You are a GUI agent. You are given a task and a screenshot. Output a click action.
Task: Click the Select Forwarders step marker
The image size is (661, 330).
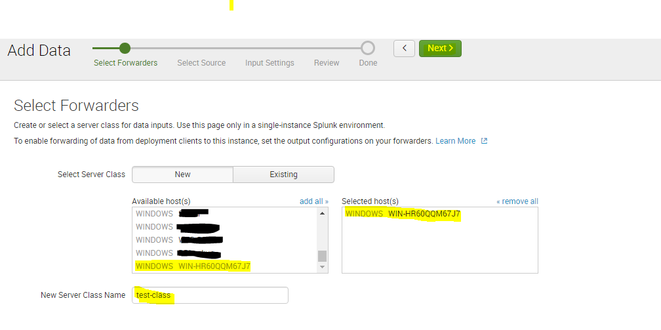[125, 48]
